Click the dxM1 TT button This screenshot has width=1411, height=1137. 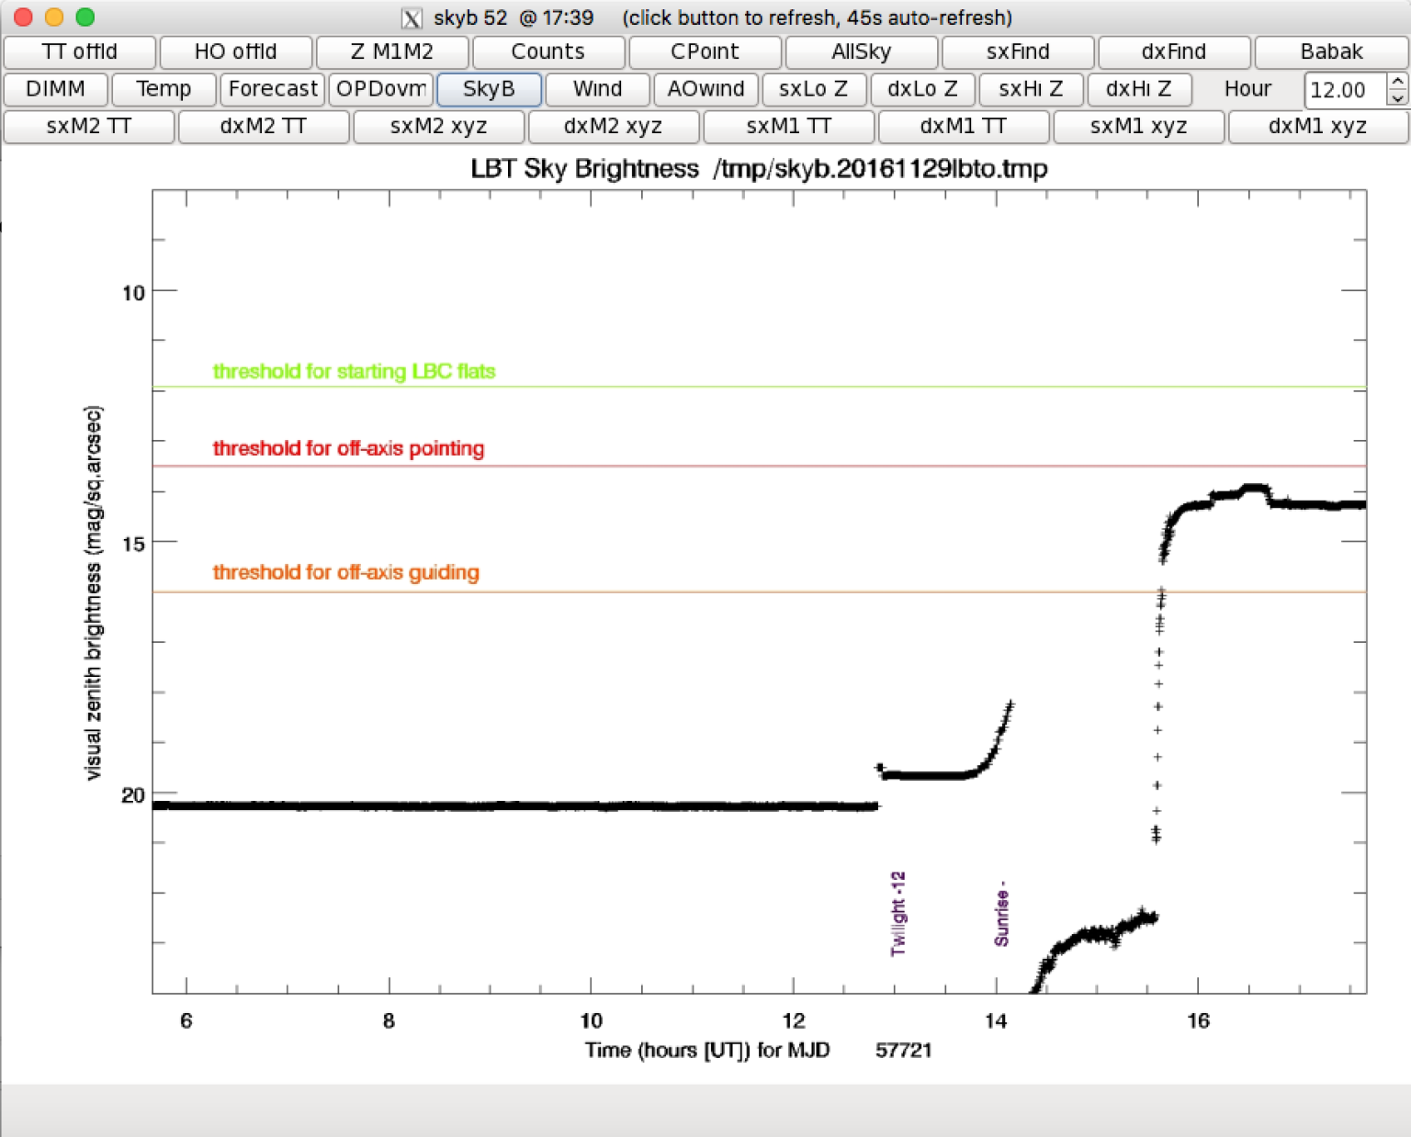point(964,126)
